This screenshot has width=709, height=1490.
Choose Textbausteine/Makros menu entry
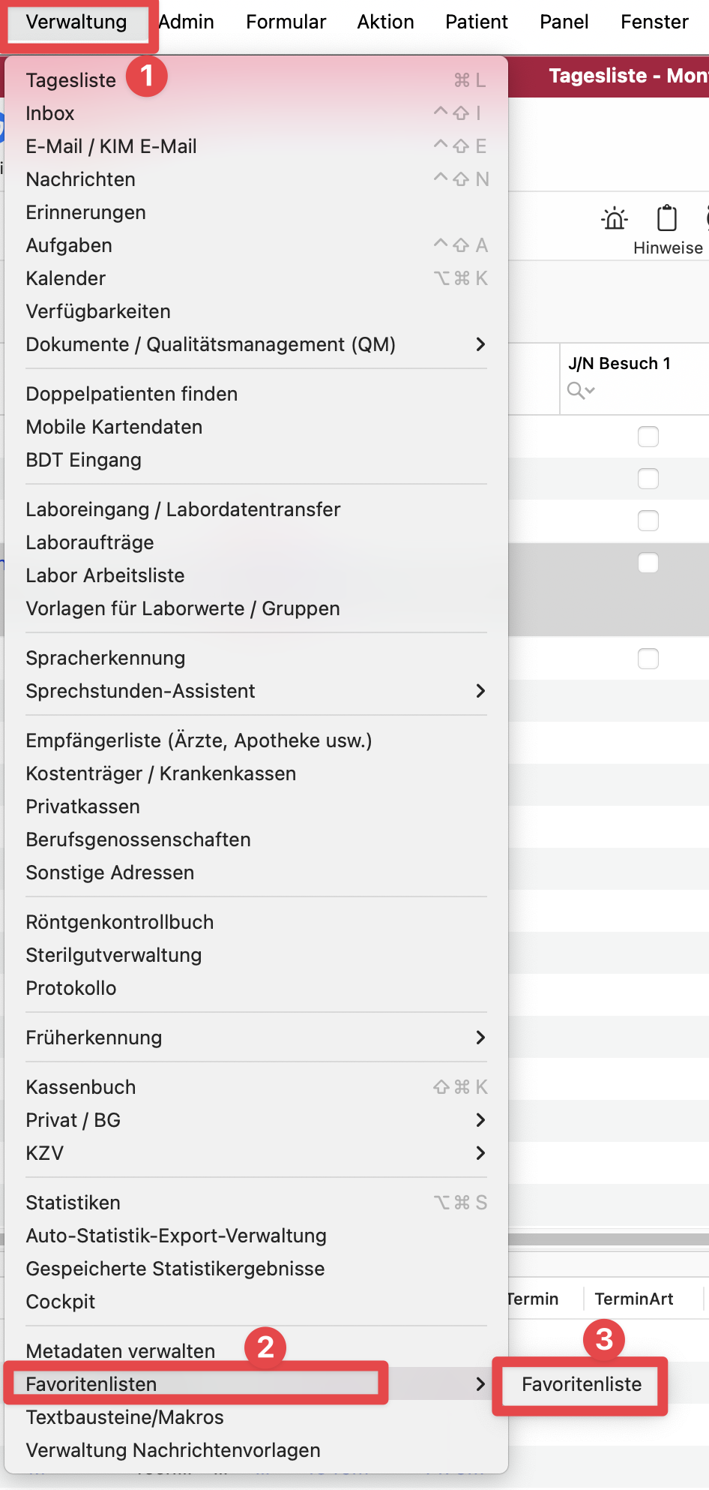click(125, 1417)
